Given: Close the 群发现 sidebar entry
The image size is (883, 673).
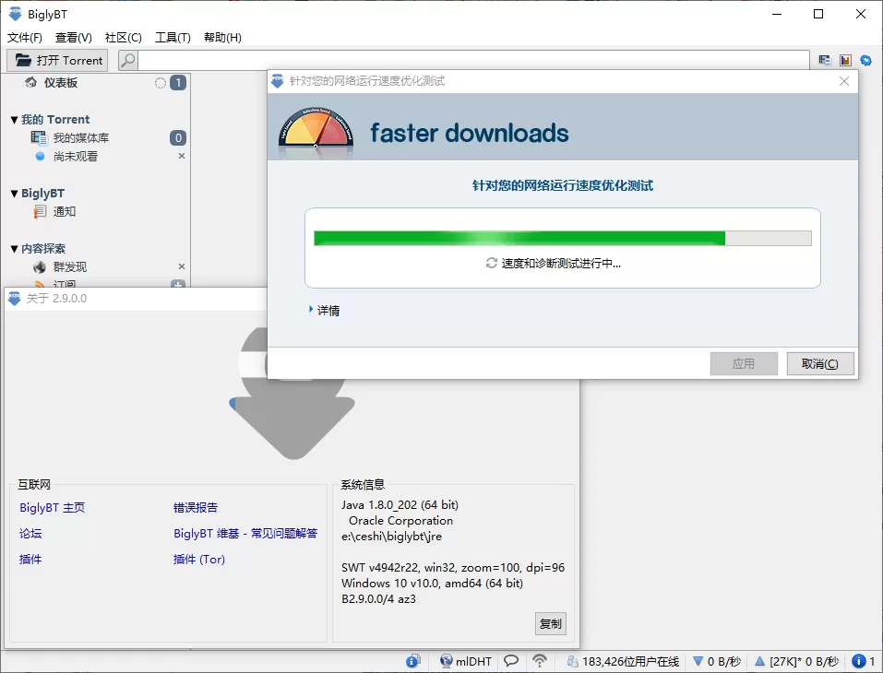Looking at the screenshot, I should pyautogui.click(x=182, y=266).
